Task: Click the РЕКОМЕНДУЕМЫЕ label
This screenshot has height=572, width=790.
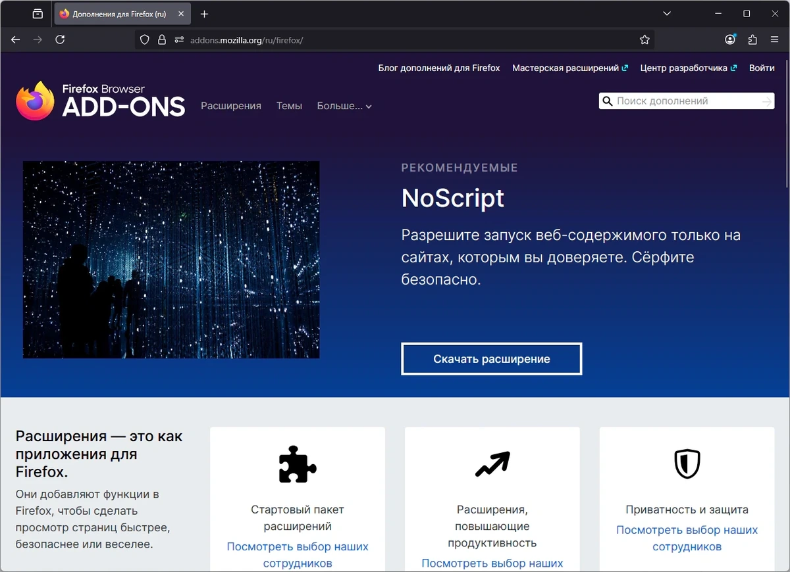Action: [460, 168]
